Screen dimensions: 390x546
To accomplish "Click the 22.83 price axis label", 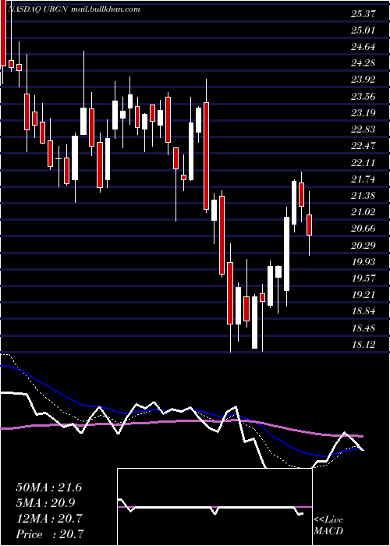I will [x=363, y=129].
